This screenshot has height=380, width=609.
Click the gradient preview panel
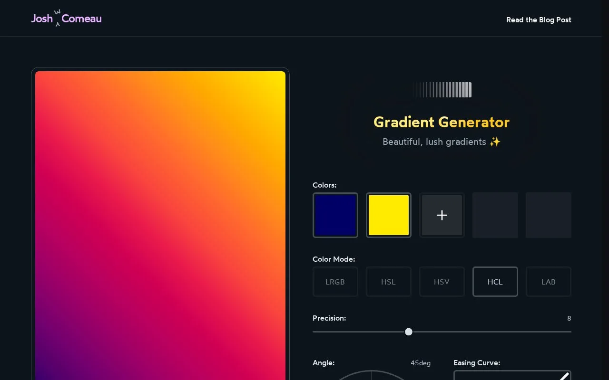point(160,226)
